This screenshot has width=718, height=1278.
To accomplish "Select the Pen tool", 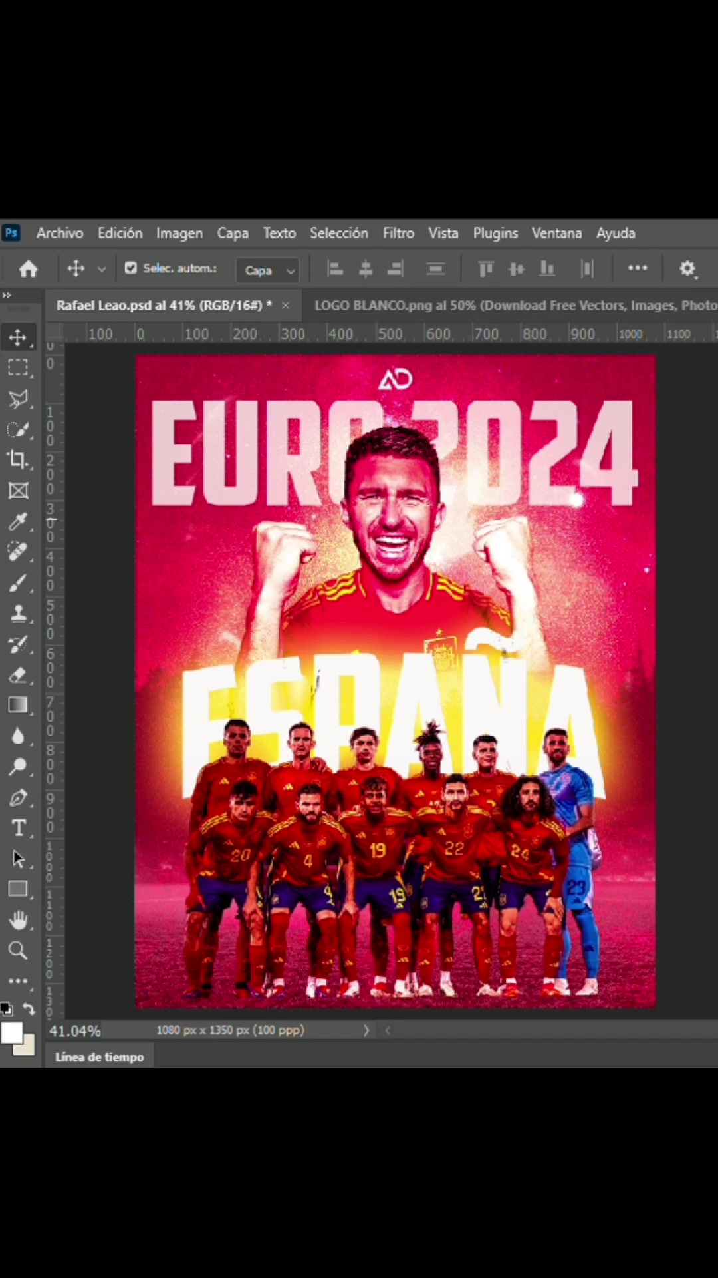I will [18, 797].
